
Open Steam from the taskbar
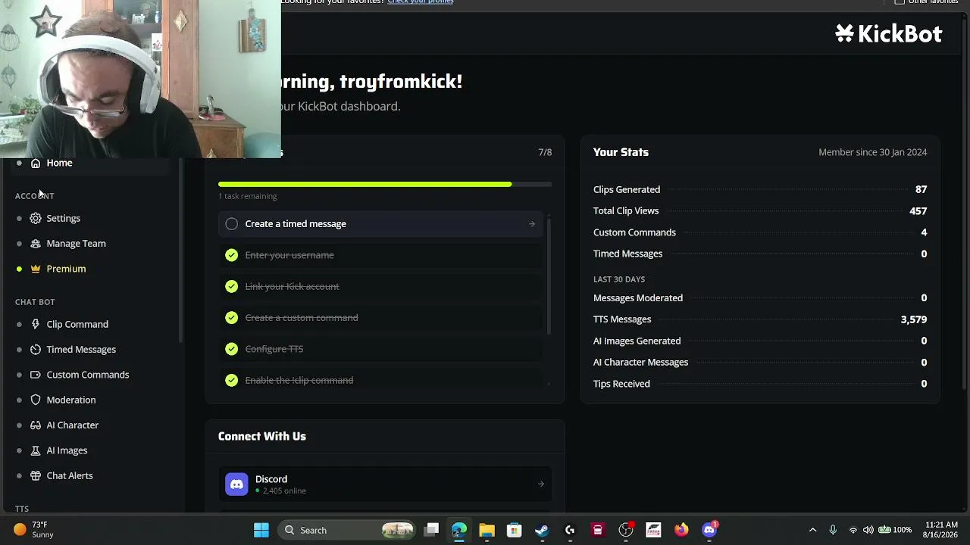coord(542,530)
